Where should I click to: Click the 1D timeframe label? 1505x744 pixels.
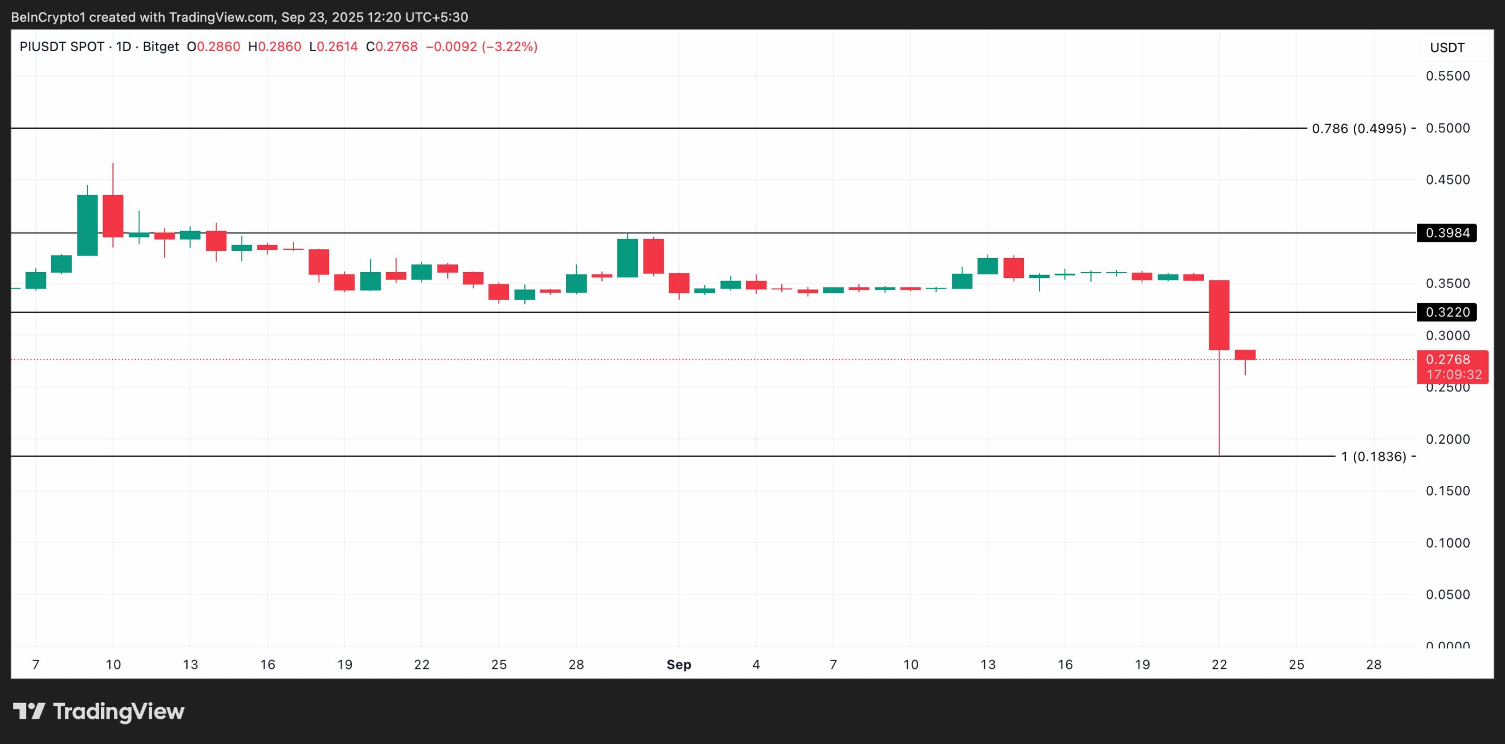point(123,46)
